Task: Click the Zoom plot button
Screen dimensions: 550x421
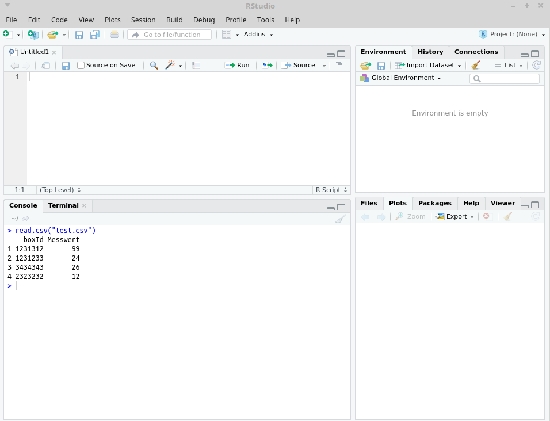Action: (x=410, y=217)
